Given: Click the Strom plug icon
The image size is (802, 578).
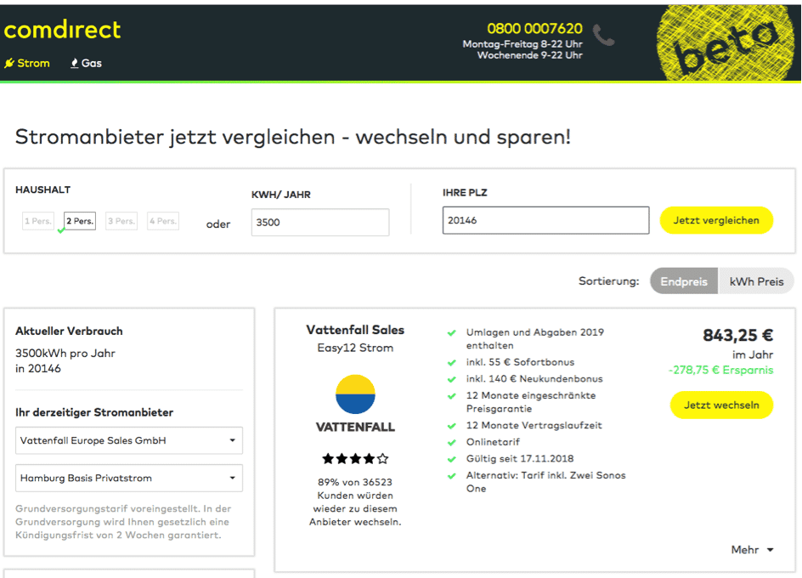Looking at the screenshot, I should click(x=9, y=63).
